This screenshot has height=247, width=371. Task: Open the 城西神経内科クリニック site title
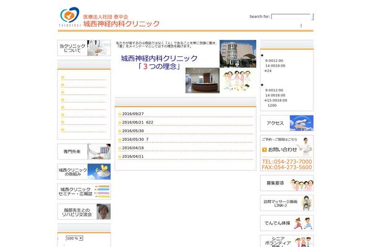[x=121, y=23]
